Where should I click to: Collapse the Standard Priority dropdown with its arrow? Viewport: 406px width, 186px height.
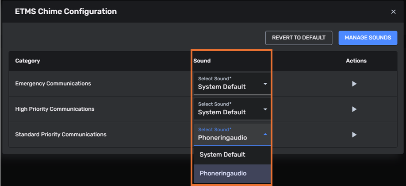point(265,134)
